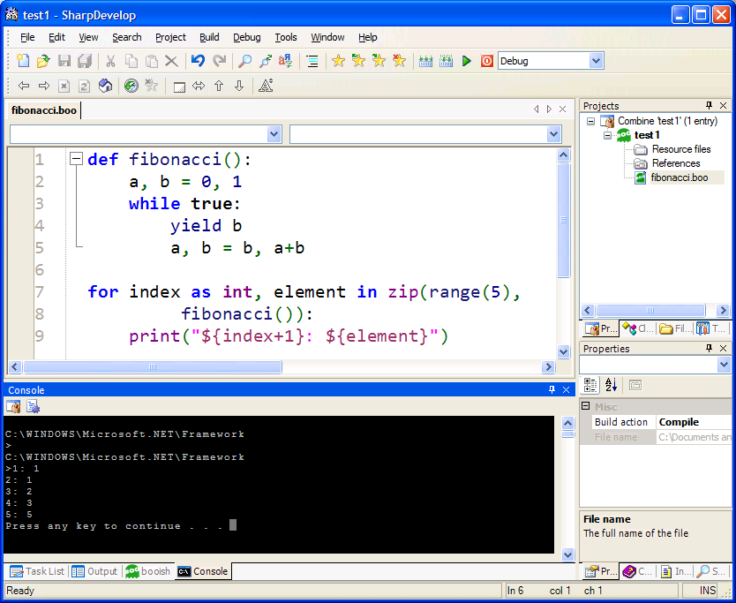Open the Replace tool icon
The width and height of the screenshot is (736, 603).
(285, 61)
